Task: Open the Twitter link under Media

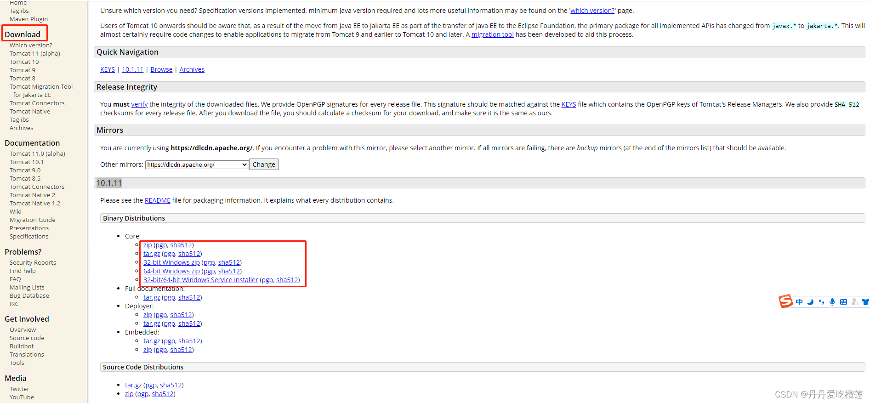Action: 19,389
